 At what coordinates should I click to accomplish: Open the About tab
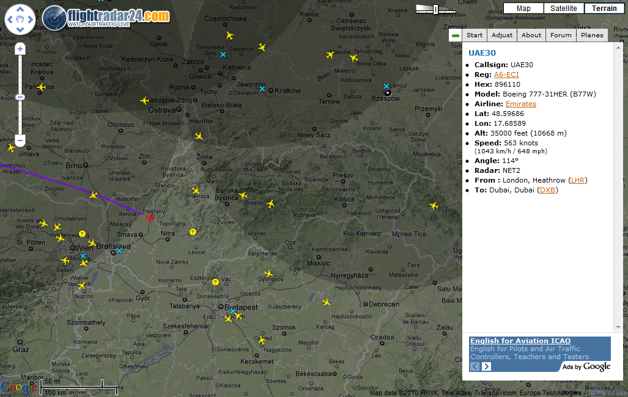coord(531,35)
